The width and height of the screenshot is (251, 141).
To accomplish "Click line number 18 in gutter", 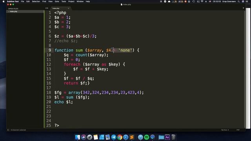I will 49,92.
